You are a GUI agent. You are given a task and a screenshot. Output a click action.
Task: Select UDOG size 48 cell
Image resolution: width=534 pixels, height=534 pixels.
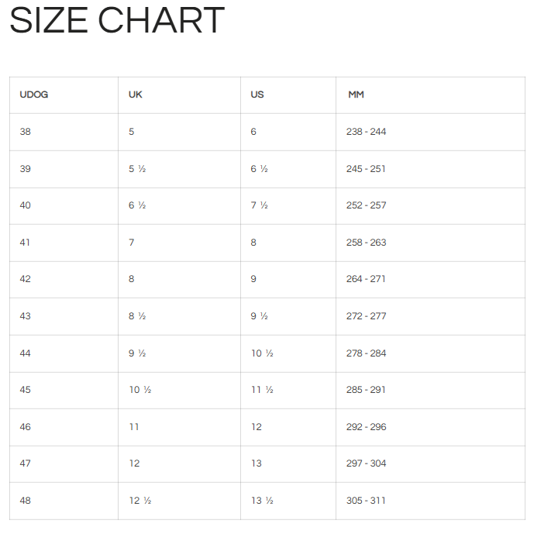[26, 501]
